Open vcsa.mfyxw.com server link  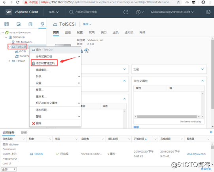click(x=196, y=154)
